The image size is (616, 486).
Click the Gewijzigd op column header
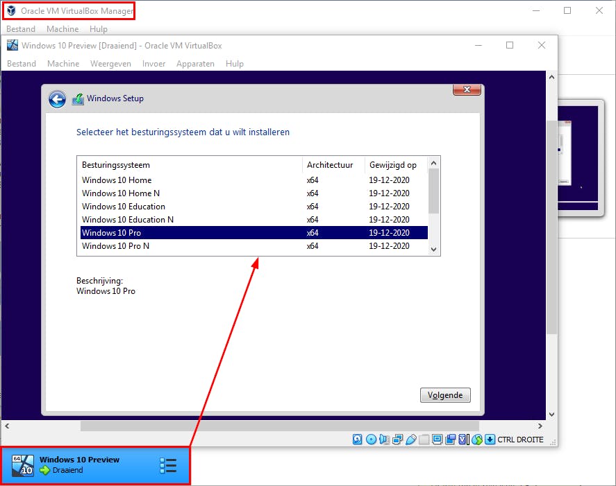coord(396,165)
